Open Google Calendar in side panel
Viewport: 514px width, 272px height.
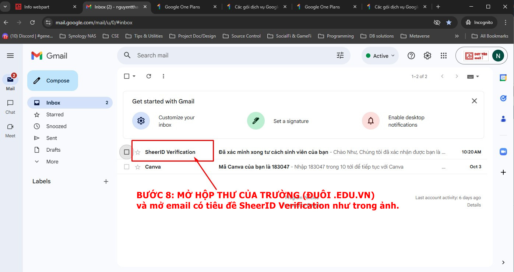[503, 78]
